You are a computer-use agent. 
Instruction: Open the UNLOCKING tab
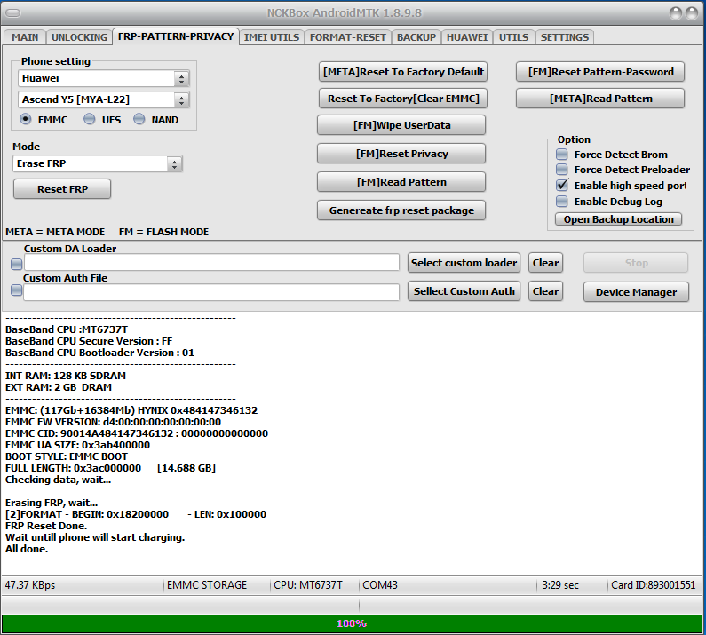[x=79, y=37]
